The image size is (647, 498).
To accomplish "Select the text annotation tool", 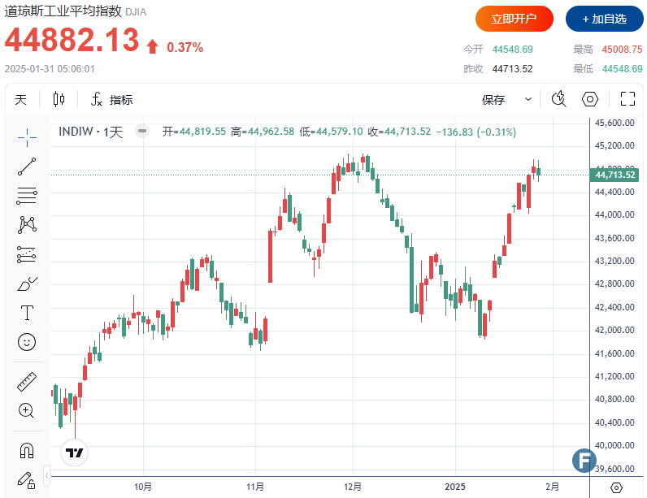I will [27, 313].
